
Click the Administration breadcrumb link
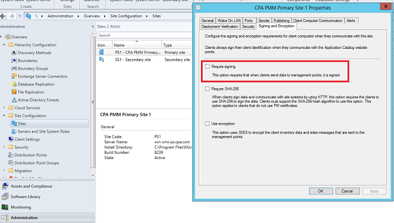point(60,16)
